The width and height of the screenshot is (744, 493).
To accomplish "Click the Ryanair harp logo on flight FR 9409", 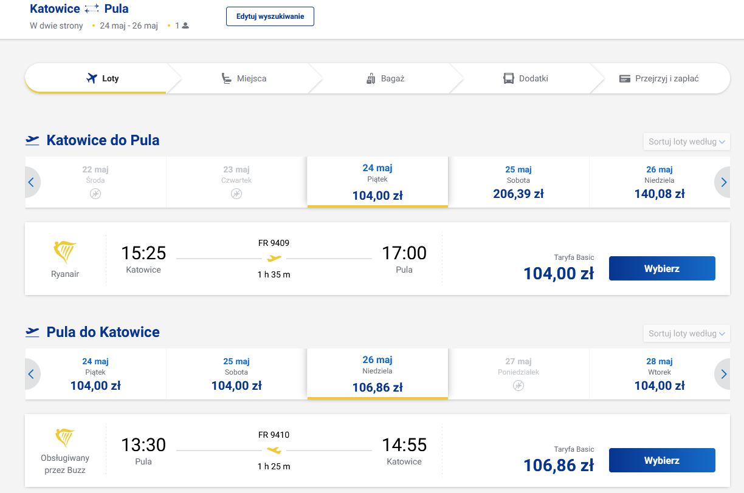I will click(65, 253).
